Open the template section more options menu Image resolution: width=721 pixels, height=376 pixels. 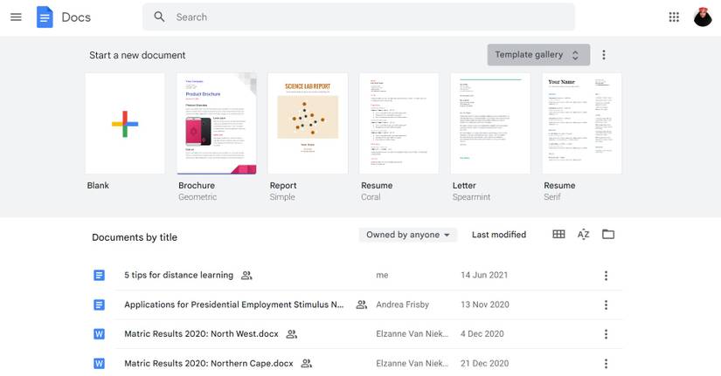pyautogui.click(x=603, y=55)
